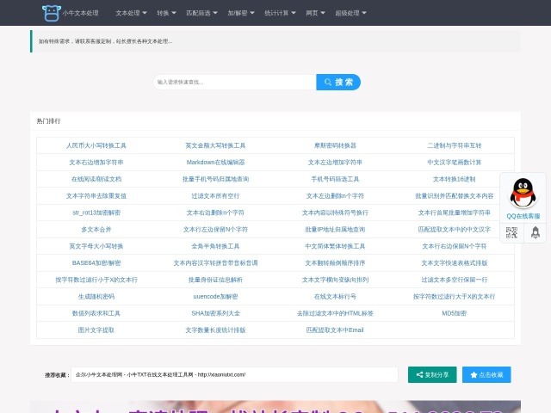Click the 搜索 search button
551x413 pixels.
tap(338, 83)
